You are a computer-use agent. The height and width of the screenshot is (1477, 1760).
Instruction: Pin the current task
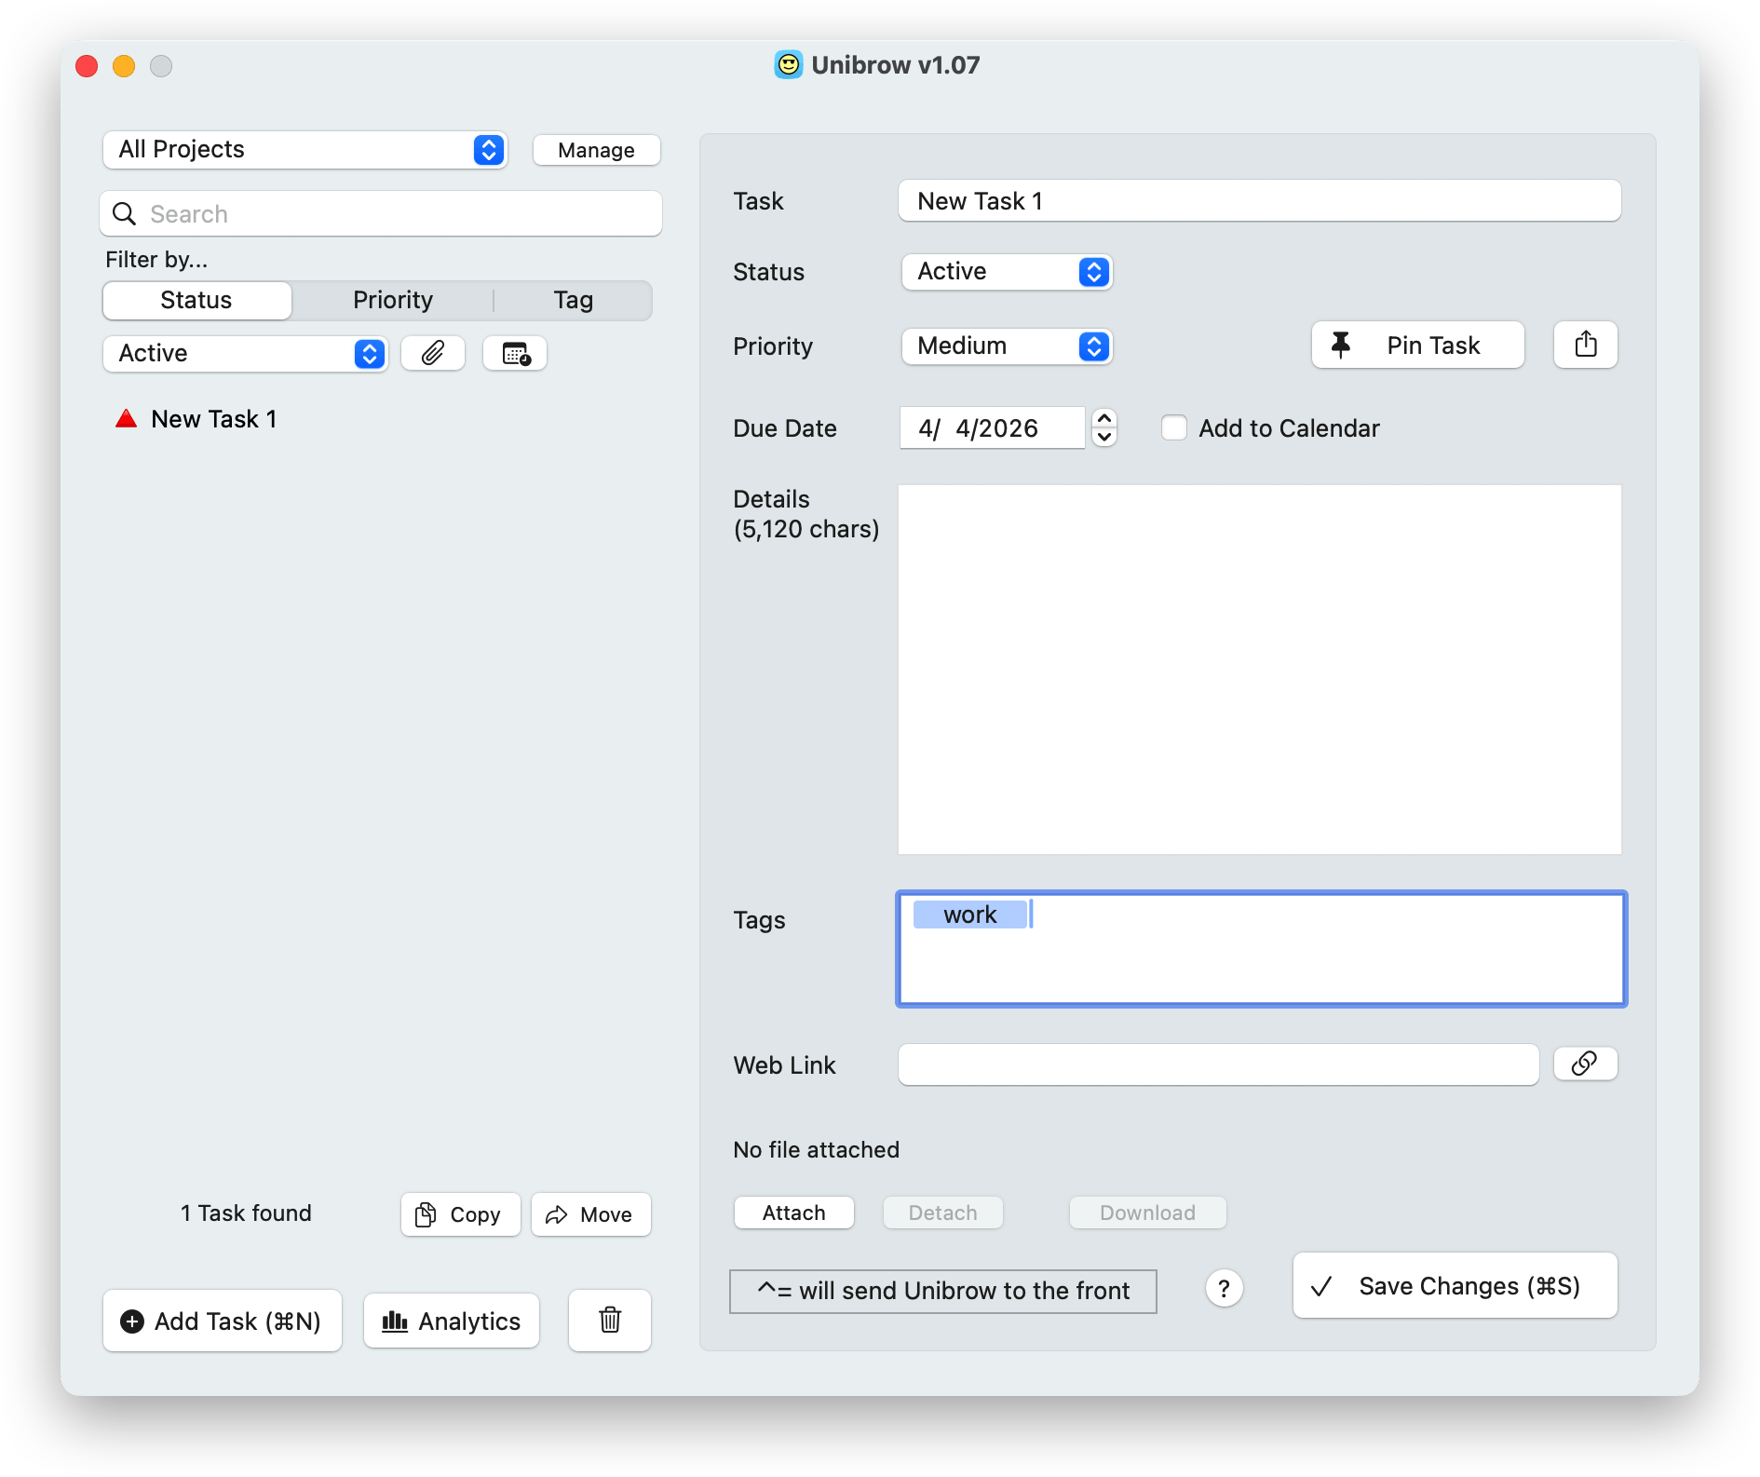1417,345
